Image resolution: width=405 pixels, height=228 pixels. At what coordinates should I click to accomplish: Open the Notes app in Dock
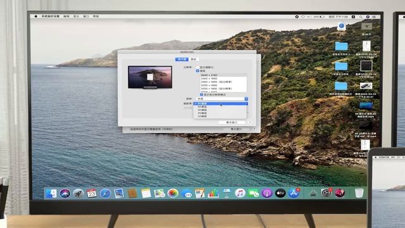[146, 193]
